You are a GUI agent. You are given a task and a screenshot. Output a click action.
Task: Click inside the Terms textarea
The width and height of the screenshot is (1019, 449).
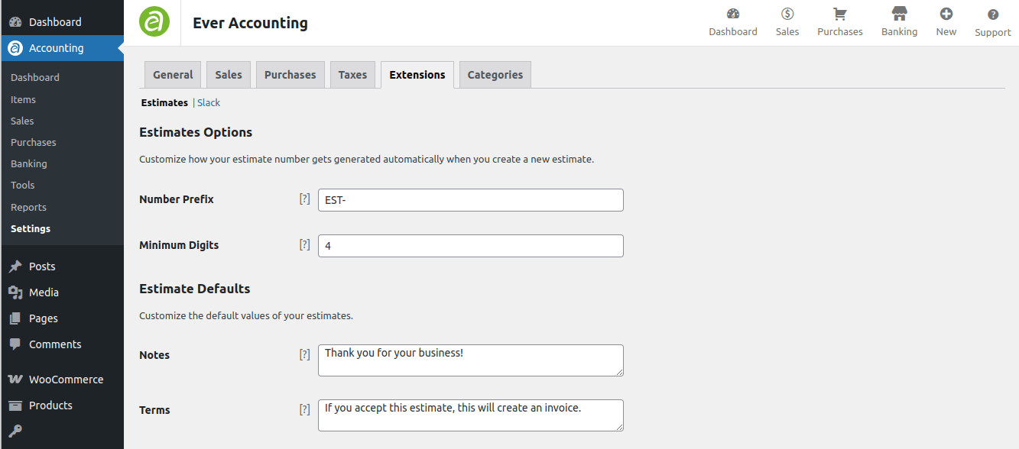point(471,415)
